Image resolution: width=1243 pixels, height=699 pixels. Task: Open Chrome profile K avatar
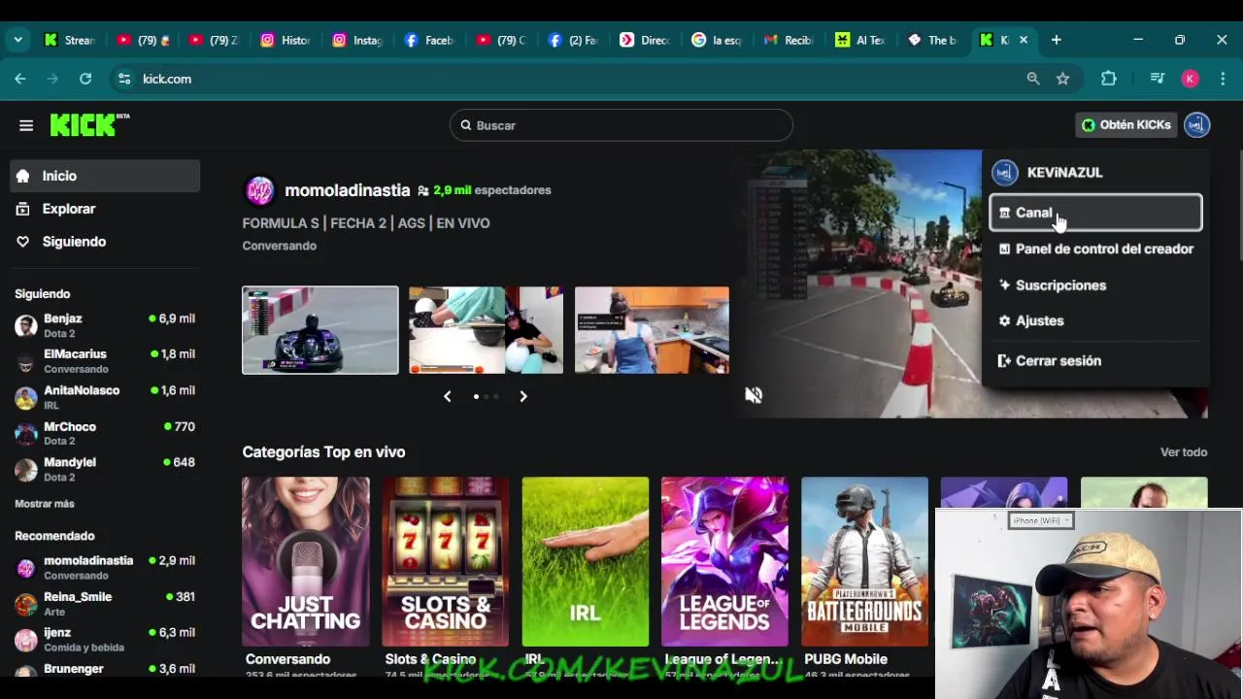pyautogui.click(x=1190, y=79)
